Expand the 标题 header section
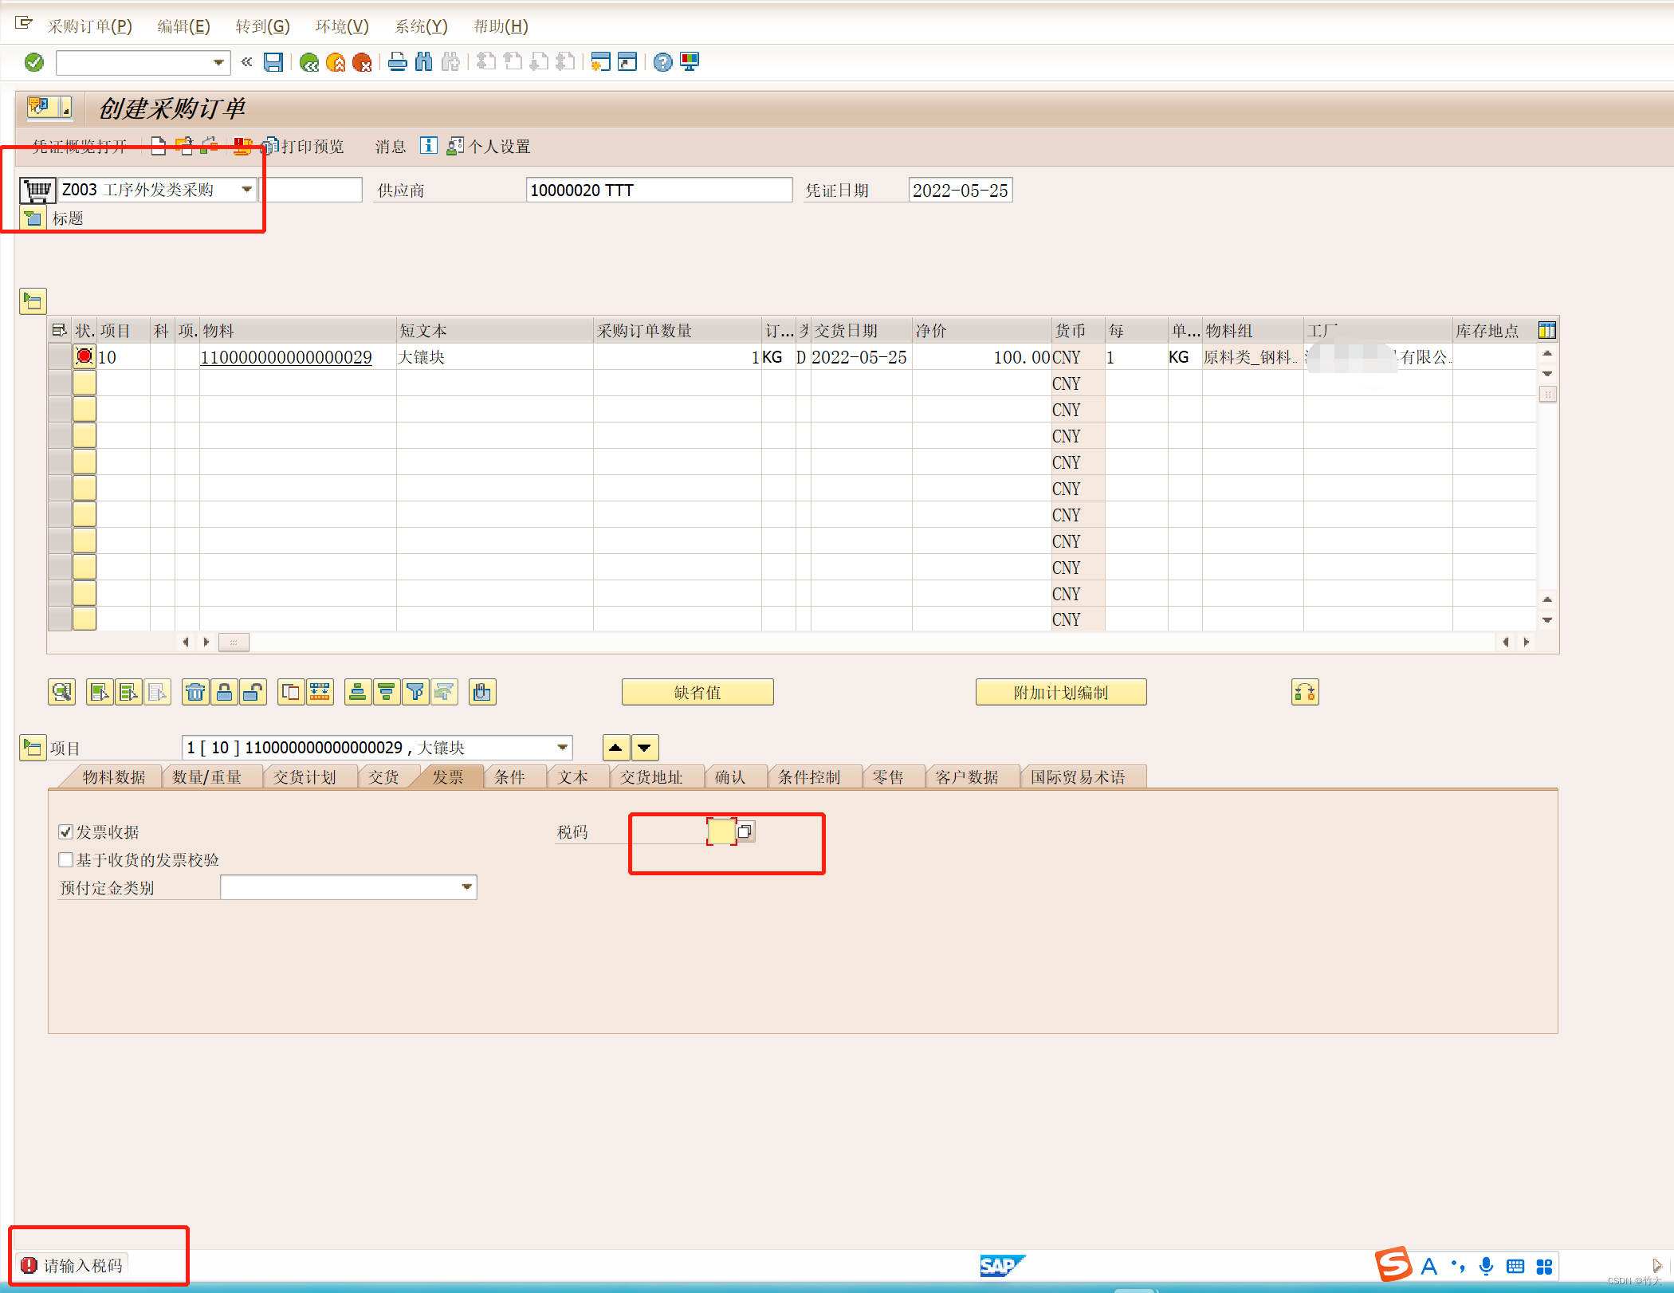The width and height of the screenshot is (1674, 1293). (x=33, y=218)
